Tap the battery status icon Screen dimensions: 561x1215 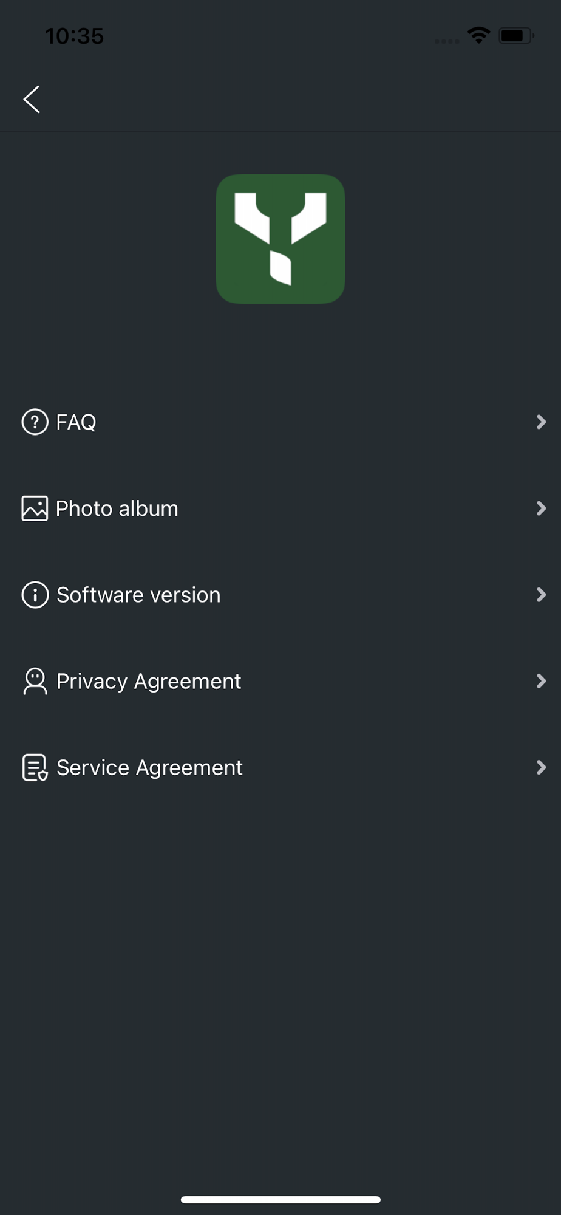516,35
